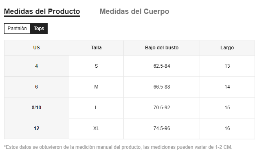Click the Largo value 14
The height and width of the screenshot is (157, 266).
tap(227, 87)
